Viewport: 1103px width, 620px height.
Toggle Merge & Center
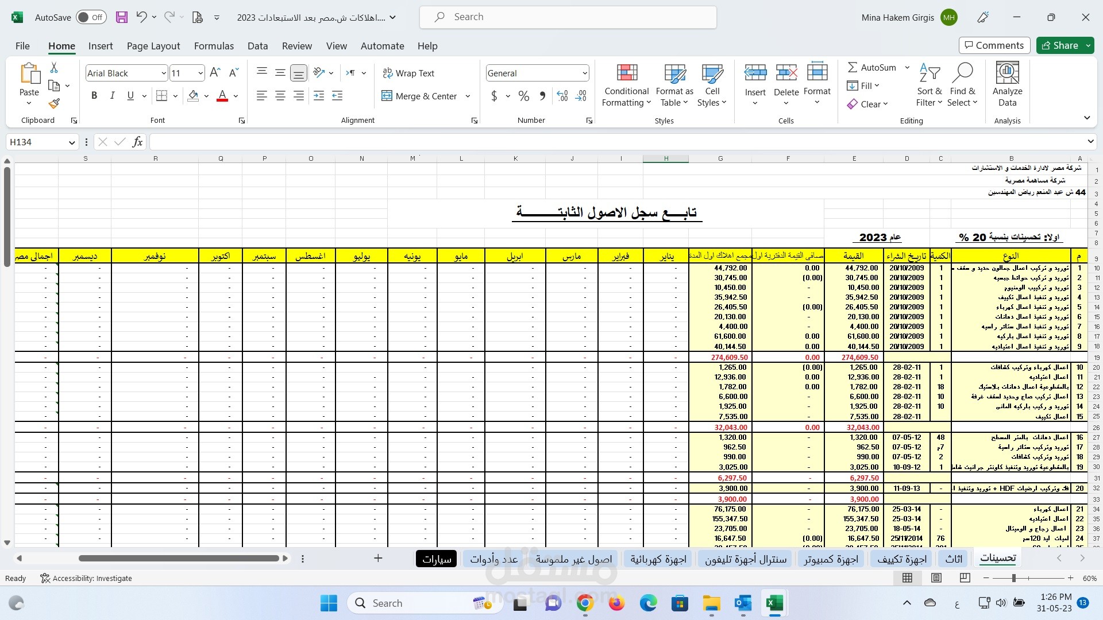[x=420, y=96]
